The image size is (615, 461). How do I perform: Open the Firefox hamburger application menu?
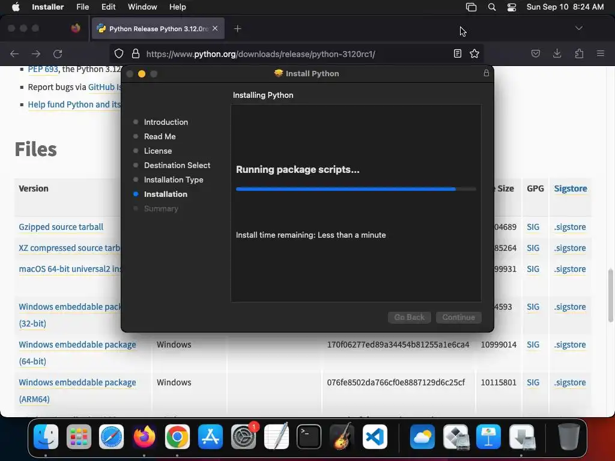601,53
